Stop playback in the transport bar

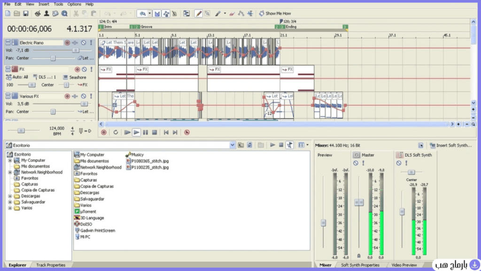click(x=155, y=132)
